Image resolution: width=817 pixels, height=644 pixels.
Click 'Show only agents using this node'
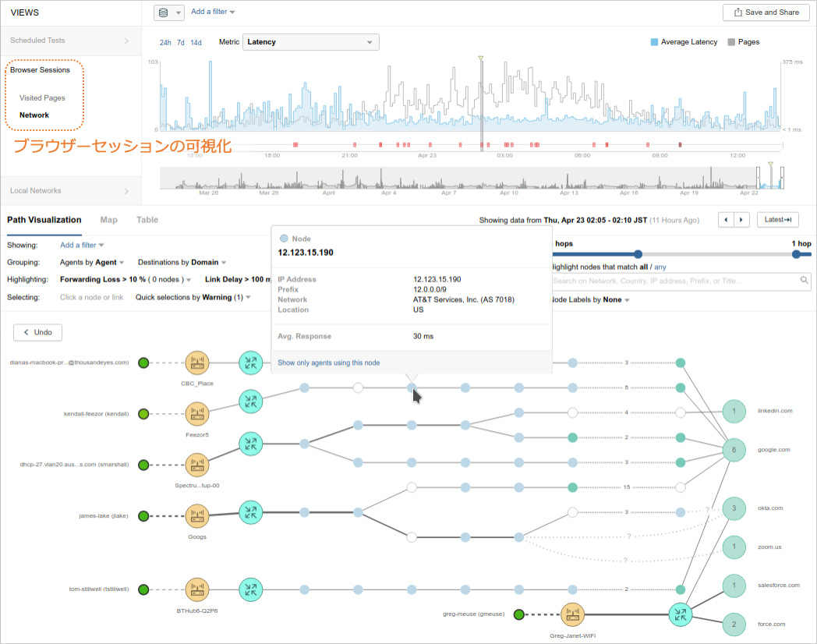coord(329,363)
